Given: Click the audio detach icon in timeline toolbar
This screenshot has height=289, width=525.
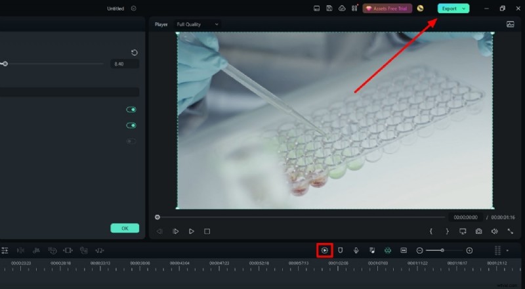Looking at the screenshot, I should pos(36,250).
